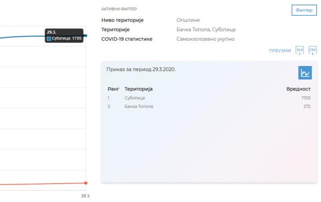The image size is (321, 202).
Task: Click the ПРЕУЗМИ download label
Action: [x=279, y=51]
